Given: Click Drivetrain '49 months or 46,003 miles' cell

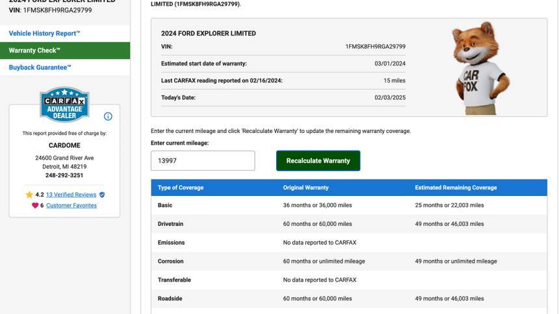Looking at the screenshot, I should [449, 224].
